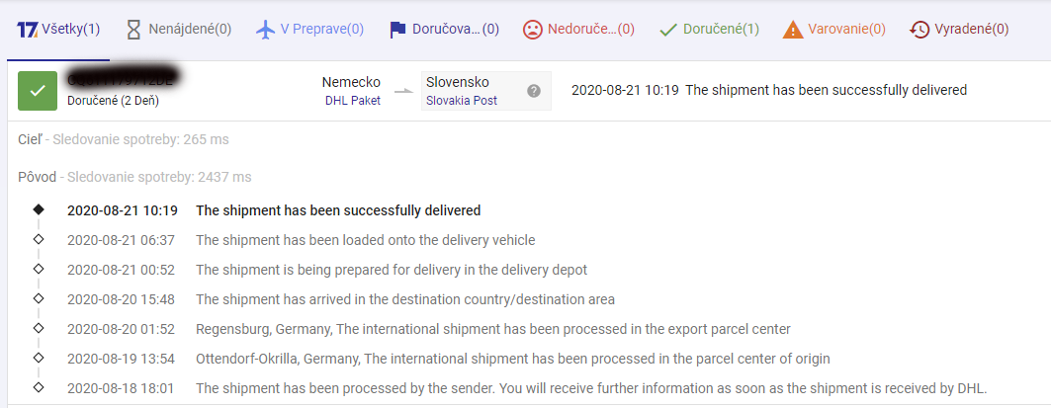The width and height of the screenshot is (1051, 408).
Task: Click the Regensburg export parcel center event
Action: (x=492, y=329)
